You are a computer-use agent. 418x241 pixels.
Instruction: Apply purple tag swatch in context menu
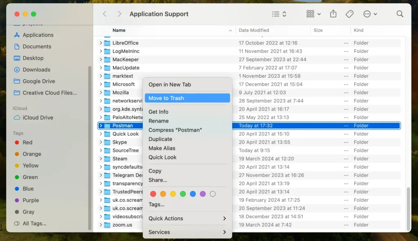(202, 194)
